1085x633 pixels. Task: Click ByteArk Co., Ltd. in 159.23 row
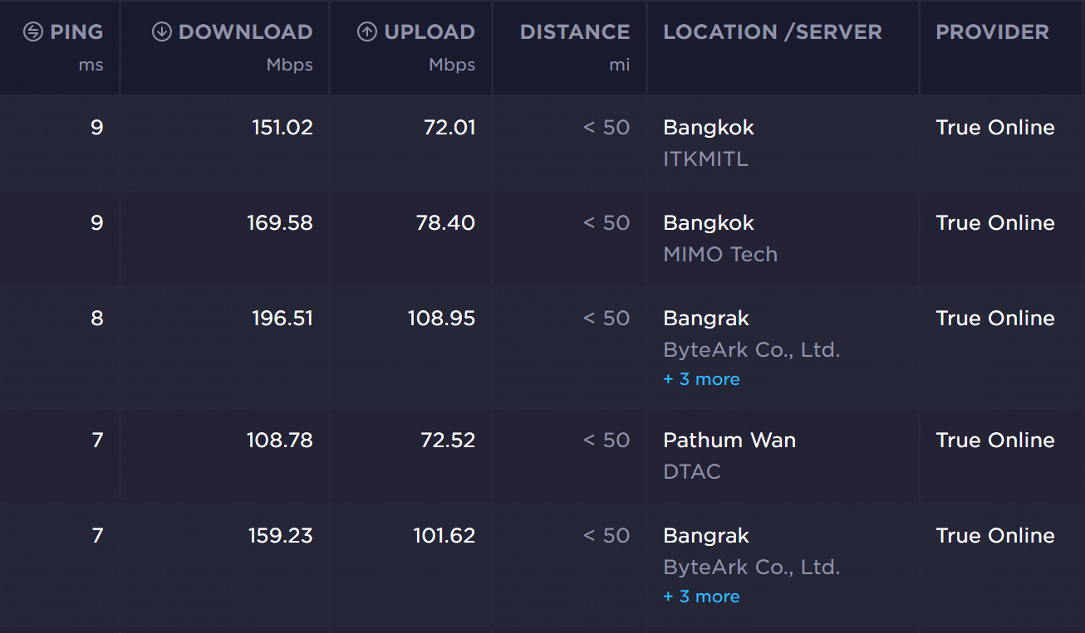click(752, 567)
